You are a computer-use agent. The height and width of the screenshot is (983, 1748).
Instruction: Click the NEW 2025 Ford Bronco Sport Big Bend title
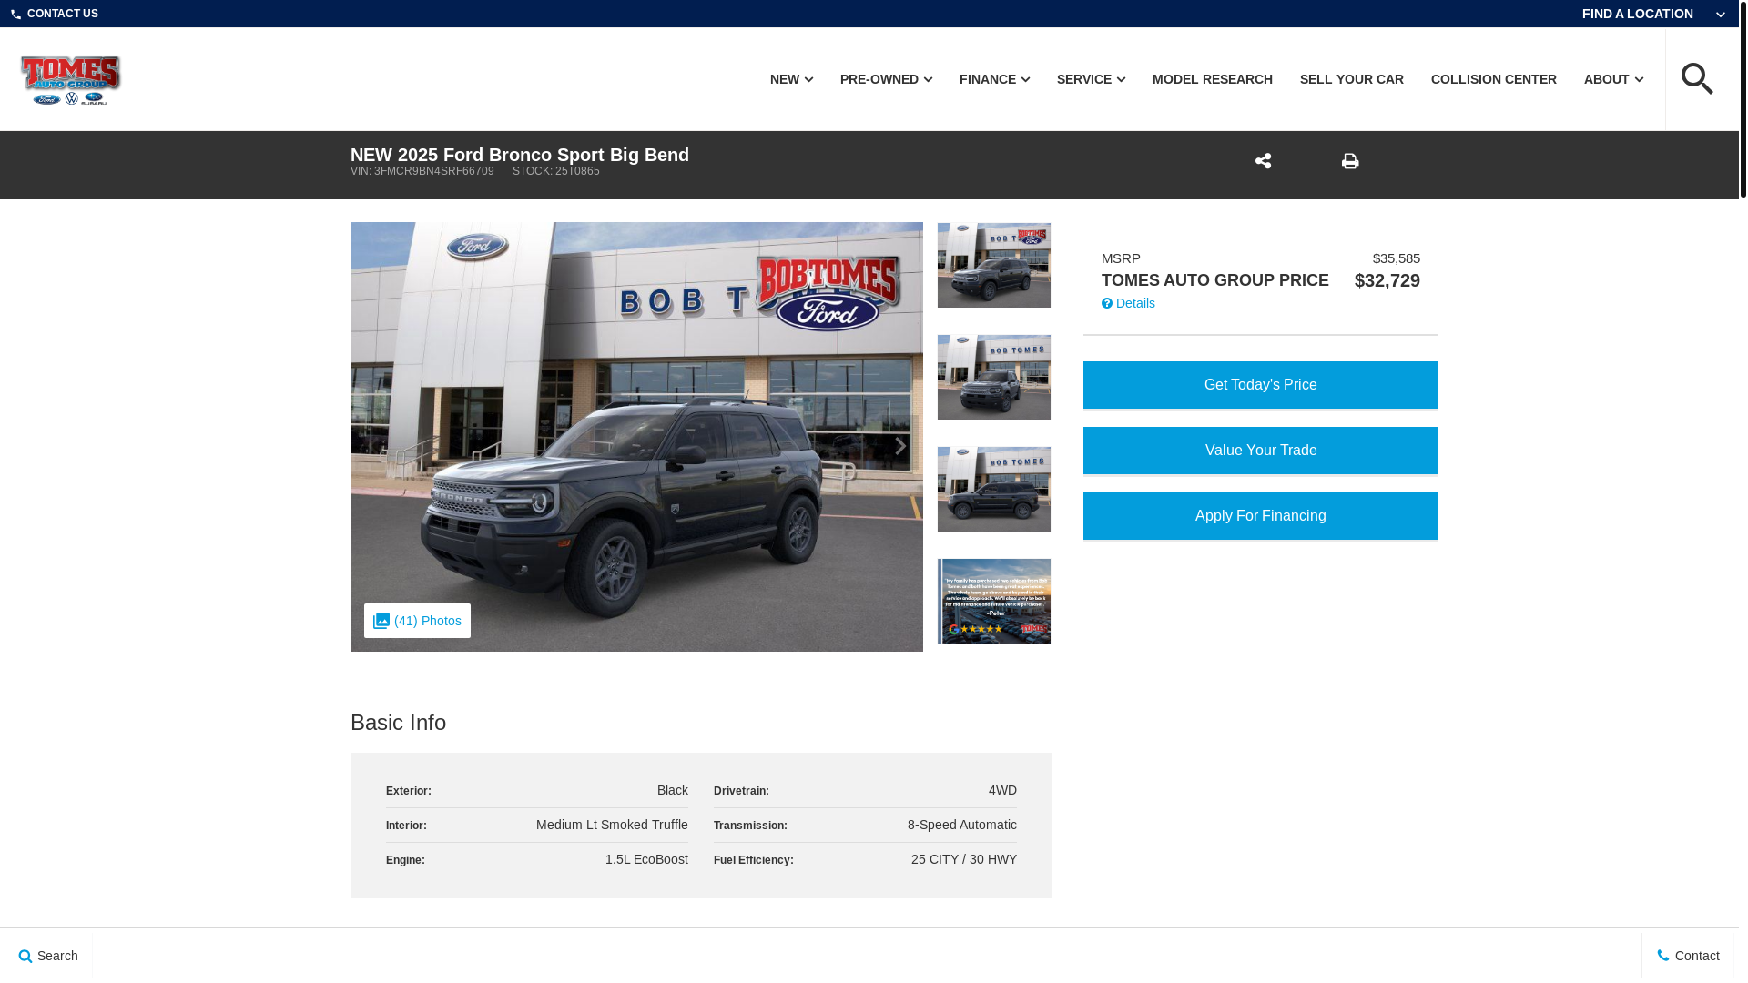[x=520, y=155]
